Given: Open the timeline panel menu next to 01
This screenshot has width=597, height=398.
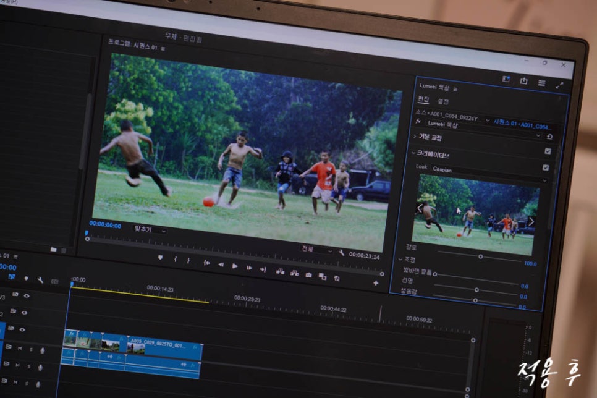Looking at the screenshot, I should coord(15,256).
